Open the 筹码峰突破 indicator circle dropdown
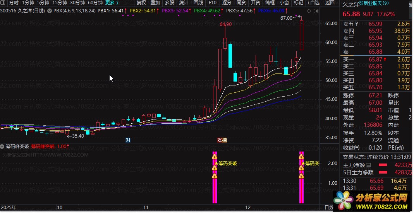 2,146
